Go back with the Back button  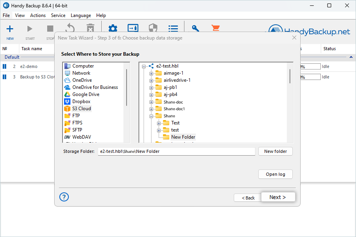[248, 198]
